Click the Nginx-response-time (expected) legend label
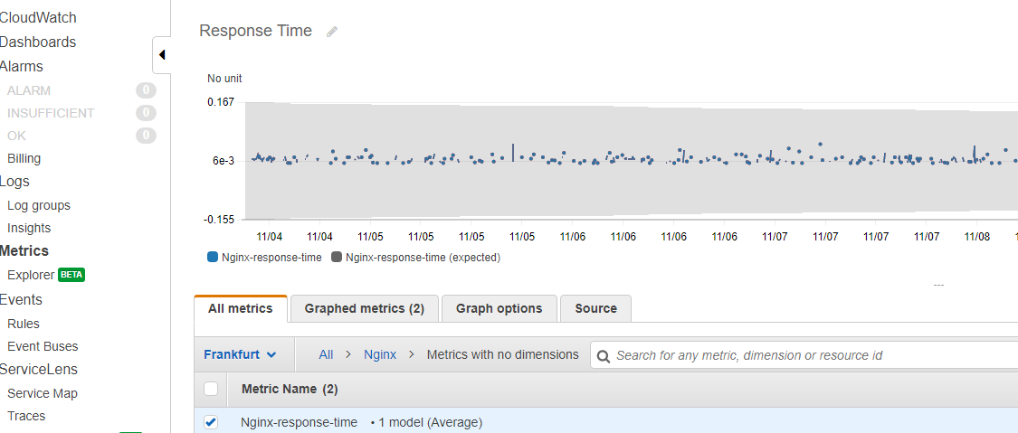Viewport: 1018px width, 433px height. click(x=423, y=258)
